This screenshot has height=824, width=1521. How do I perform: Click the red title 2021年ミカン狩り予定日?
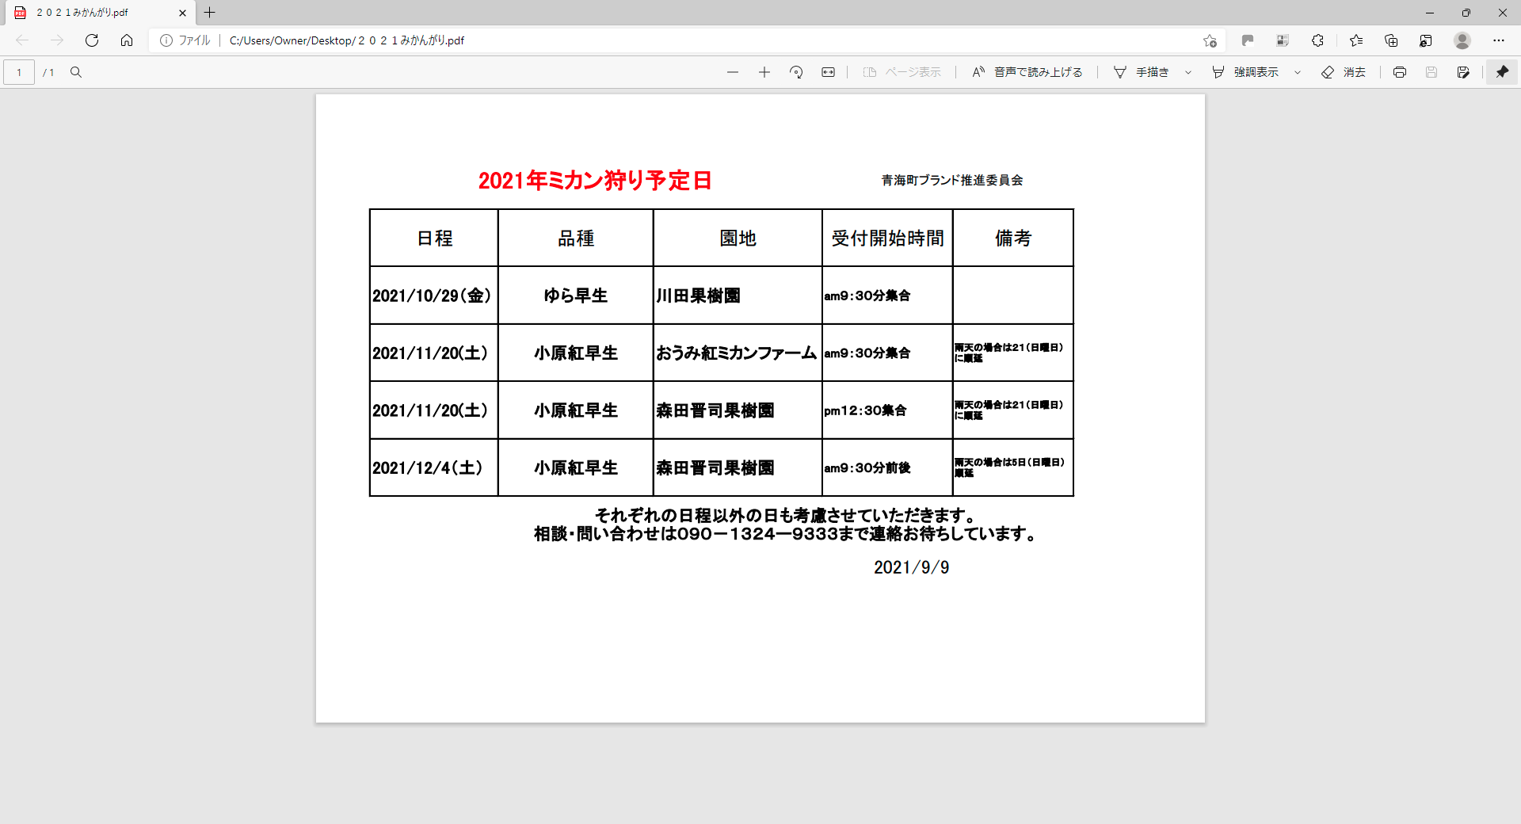(x=595, y=181)
